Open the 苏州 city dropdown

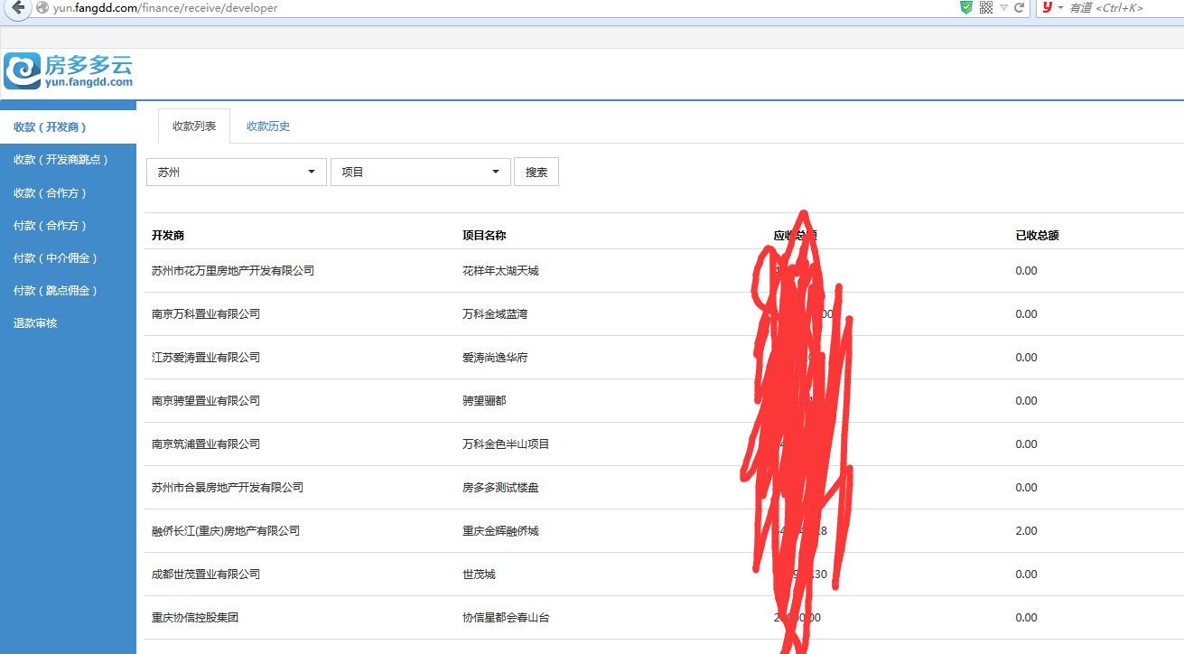[237, 172]
